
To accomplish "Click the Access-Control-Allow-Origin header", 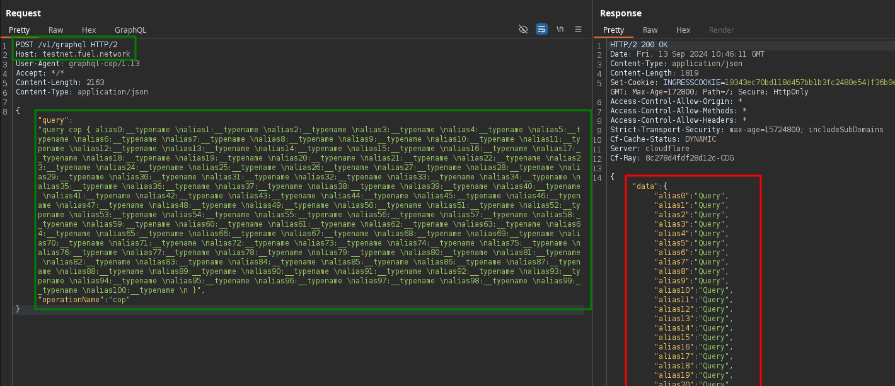I will [676, 101].
